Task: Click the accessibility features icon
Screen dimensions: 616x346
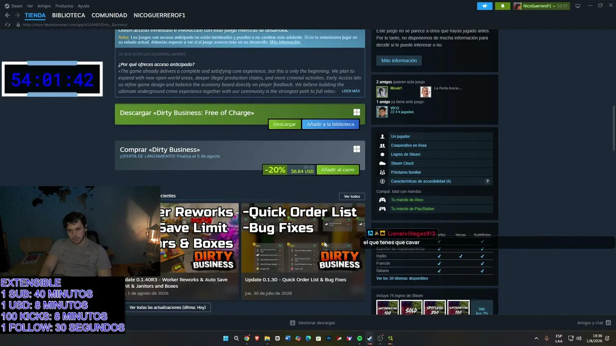Action: tap(383, 181)
